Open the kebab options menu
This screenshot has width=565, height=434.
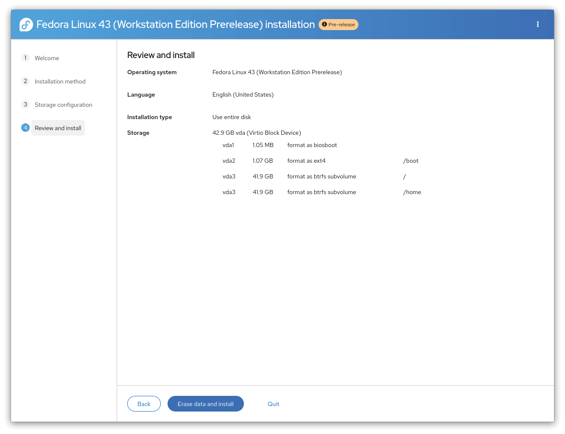tap(537, 25)
